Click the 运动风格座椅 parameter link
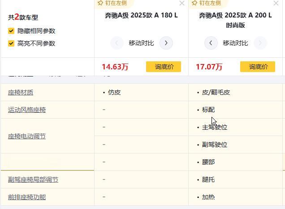 coord(27,110)
